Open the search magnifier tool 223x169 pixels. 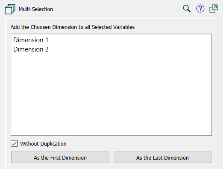pyautogui.click(x=187, y=9)
